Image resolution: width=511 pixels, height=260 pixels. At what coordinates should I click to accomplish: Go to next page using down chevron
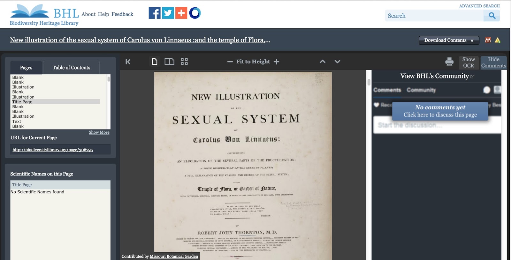[337, 62]
